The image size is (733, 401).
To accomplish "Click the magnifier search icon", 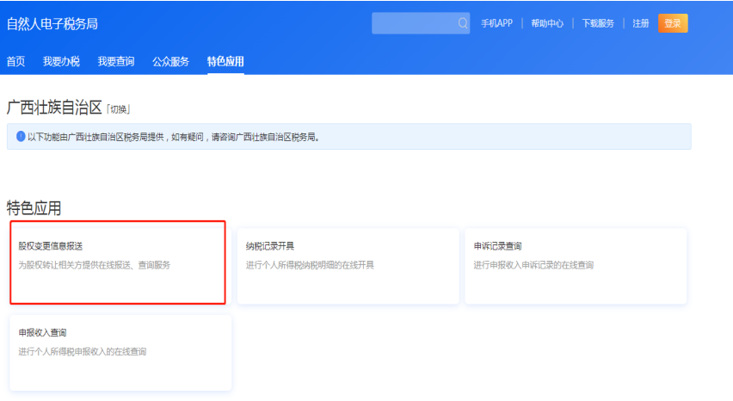I will 463,23.
